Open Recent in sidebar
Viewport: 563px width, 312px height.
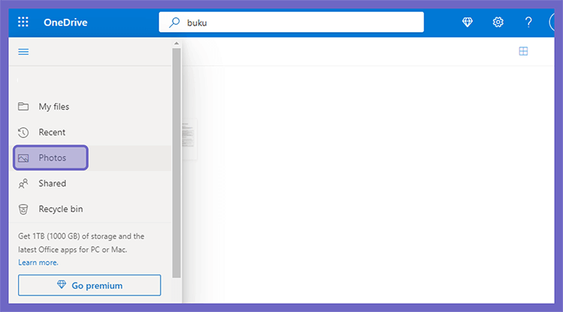[90, 132]
